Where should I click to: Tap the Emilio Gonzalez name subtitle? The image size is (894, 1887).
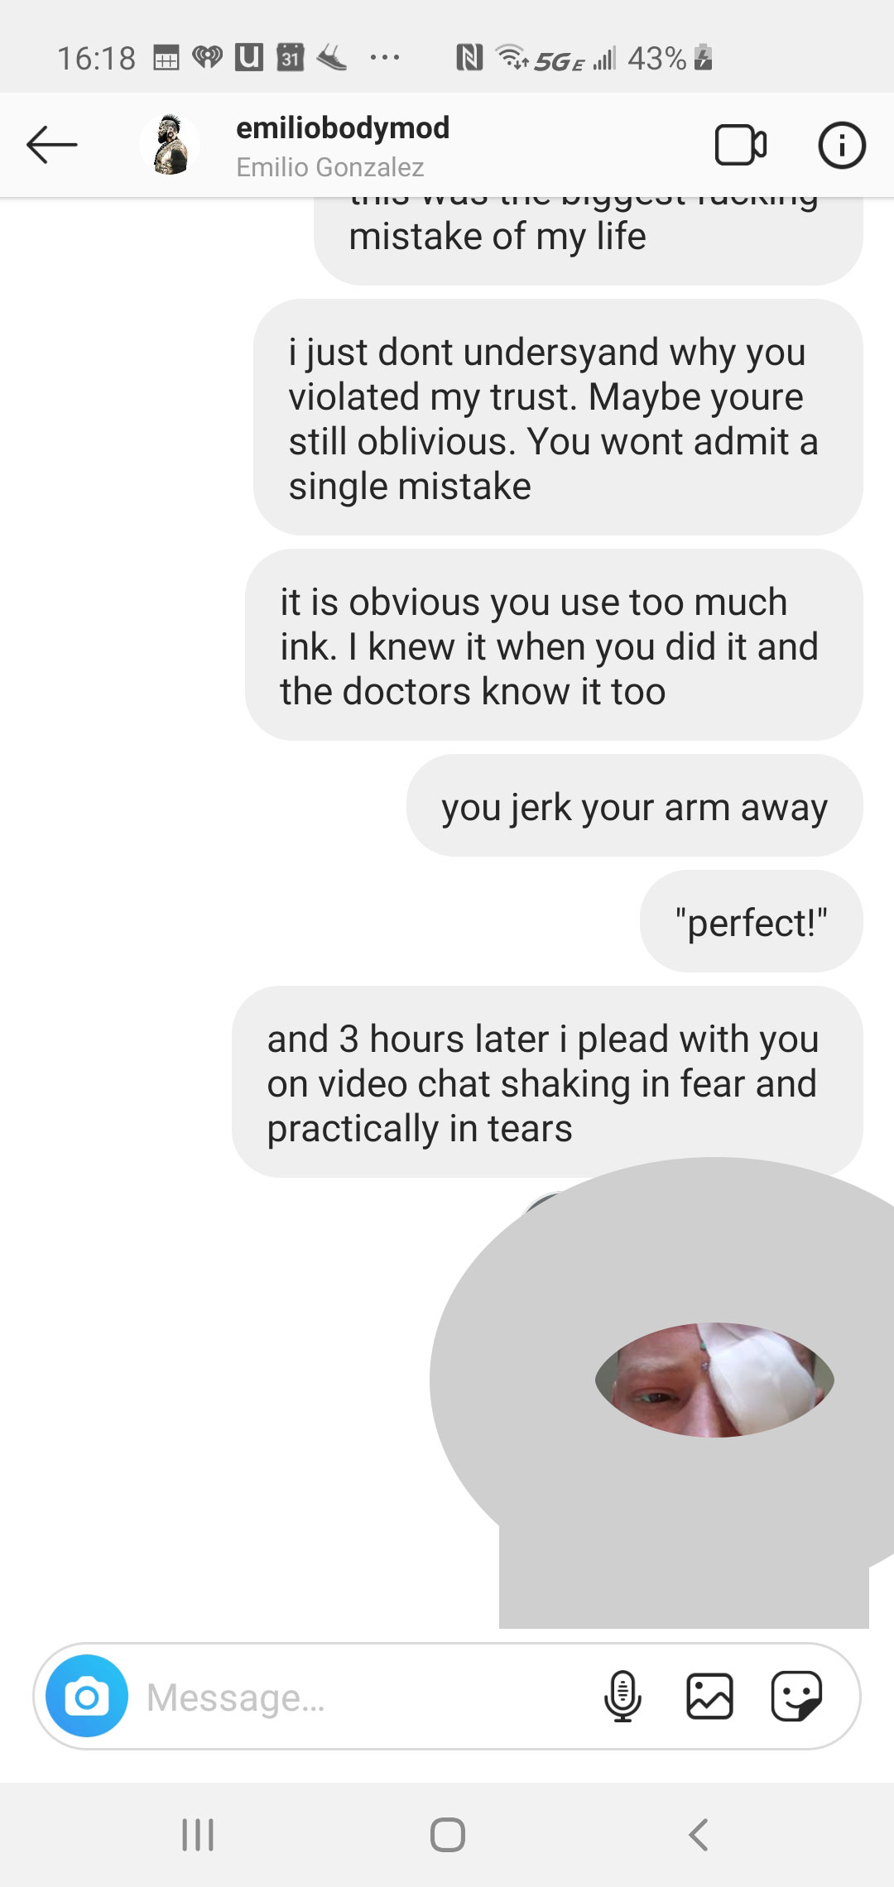pyautogui.click(x=329, y=167)
